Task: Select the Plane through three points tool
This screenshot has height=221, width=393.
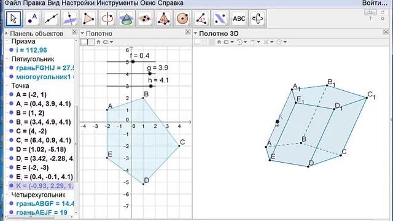Action: coord(145,18)
